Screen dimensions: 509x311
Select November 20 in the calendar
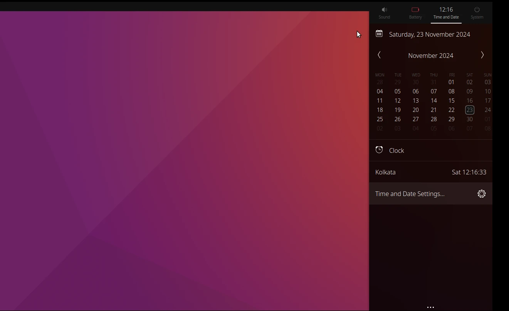[x=415, y=110]
